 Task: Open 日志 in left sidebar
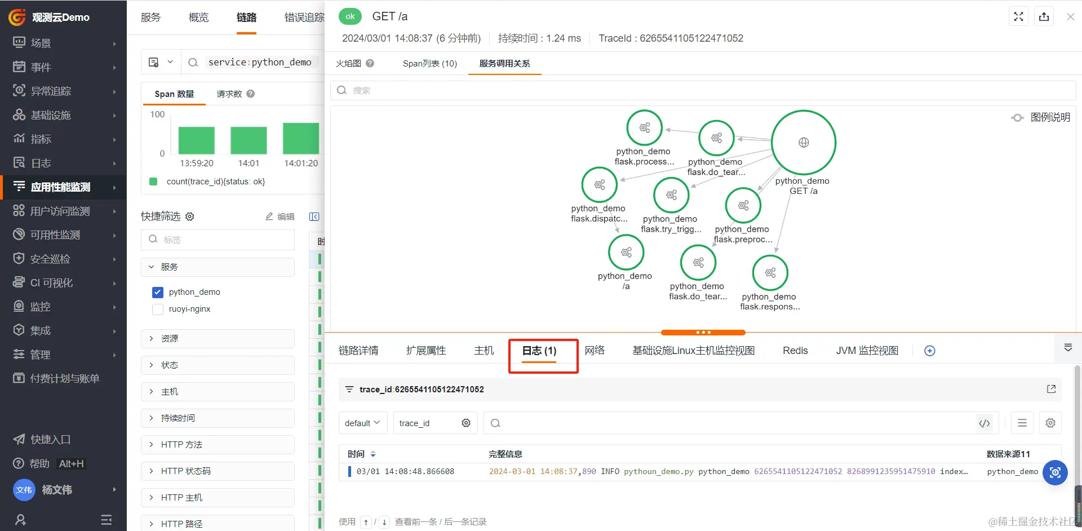[x=63, y=163]
